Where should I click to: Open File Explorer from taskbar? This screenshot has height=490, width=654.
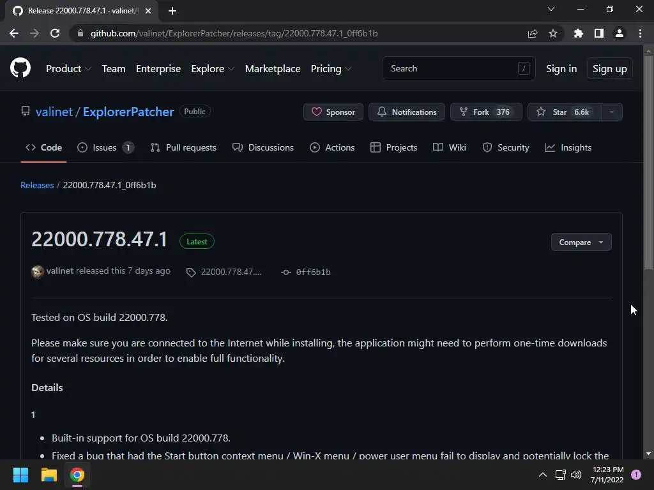click(49, 475)
